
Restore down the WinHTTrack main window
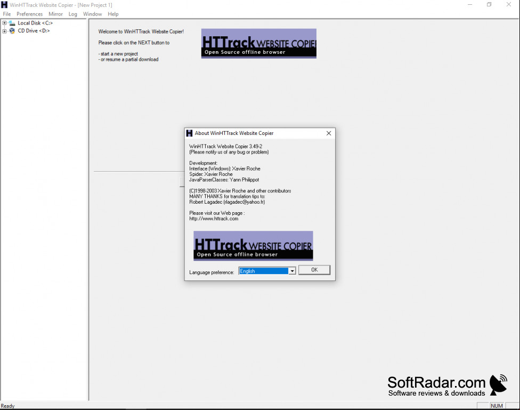[x=489, y=5]
